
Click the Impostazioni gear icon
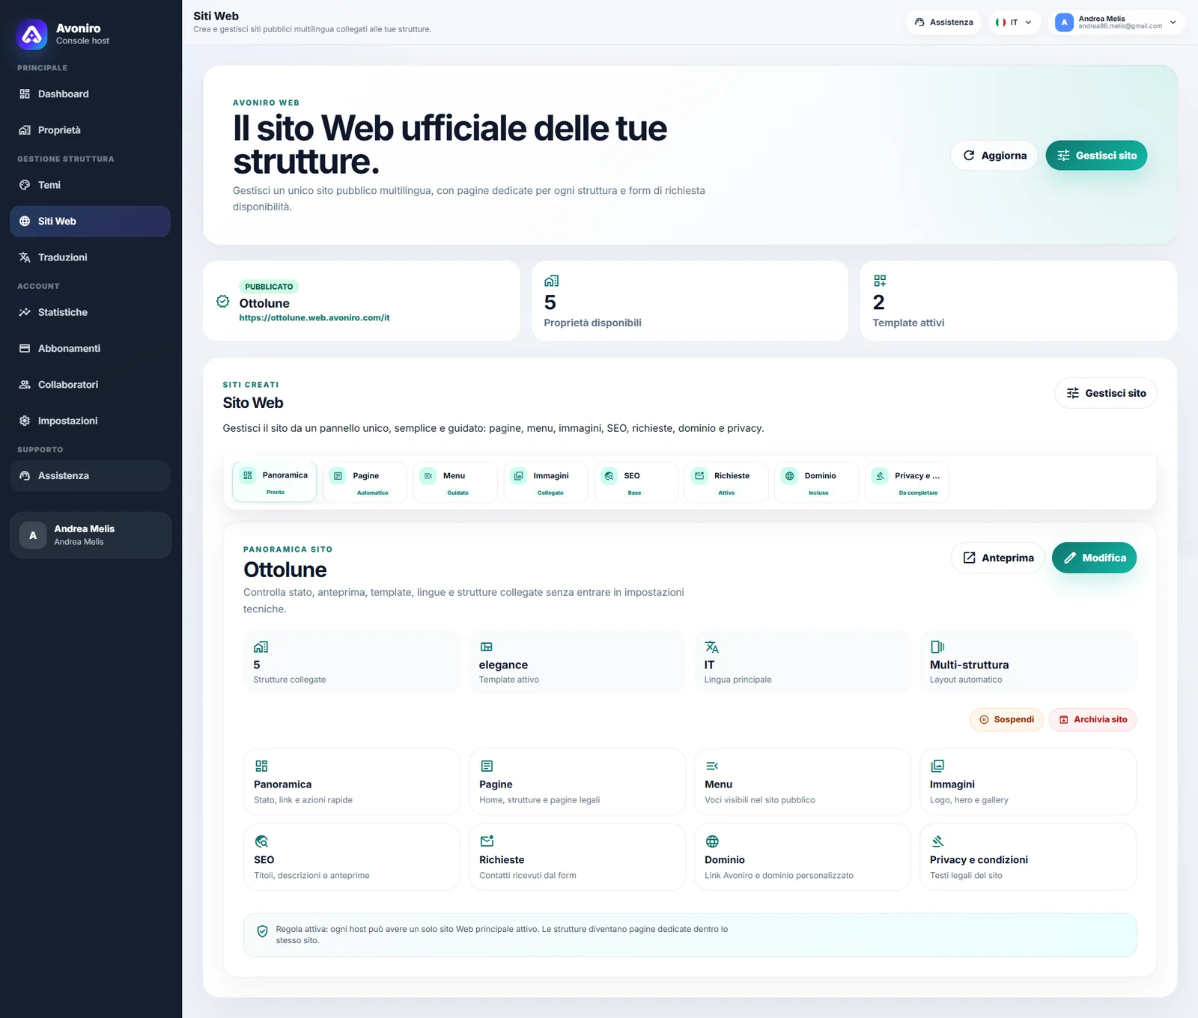point(25,421)
